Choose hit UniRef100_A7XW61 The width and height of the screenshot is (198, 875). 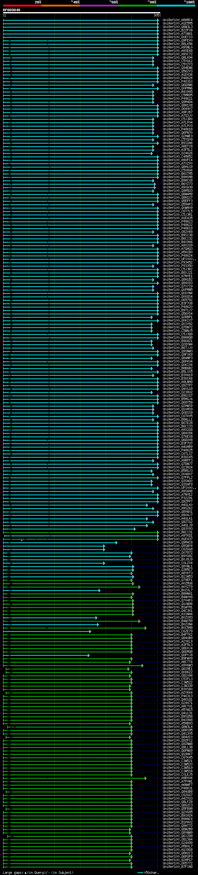177,34
